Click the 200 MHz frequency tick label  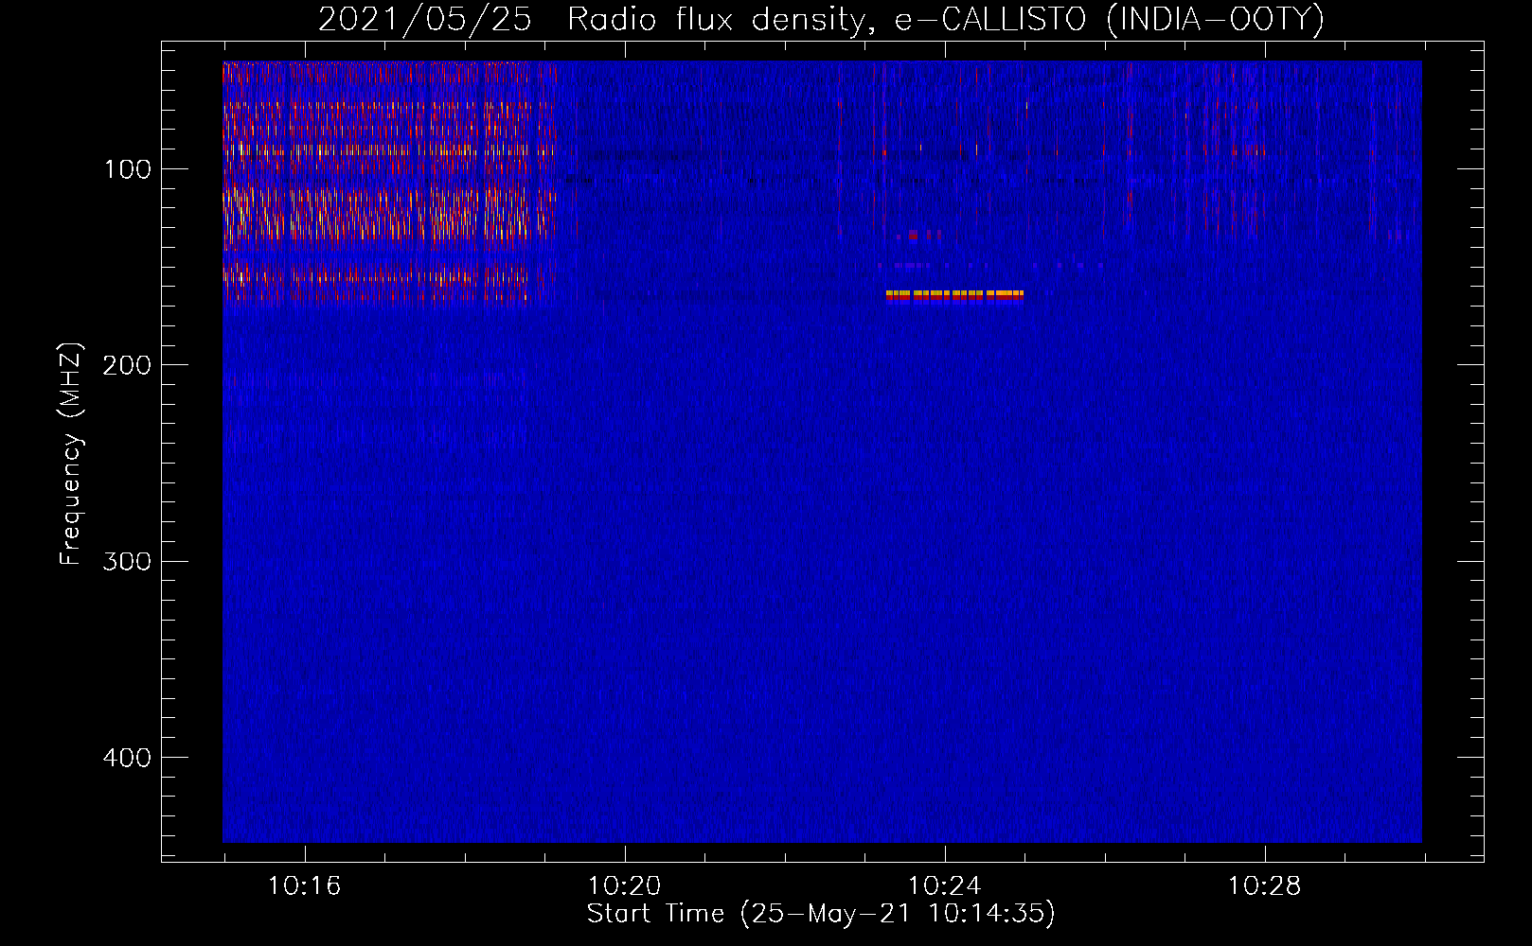pyautogui.click(x=127, y=365)
